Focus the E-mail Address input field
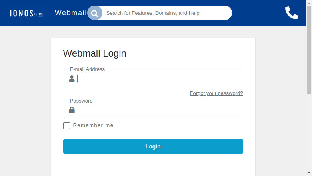The image size is (312, 176). tap(153, 78)
